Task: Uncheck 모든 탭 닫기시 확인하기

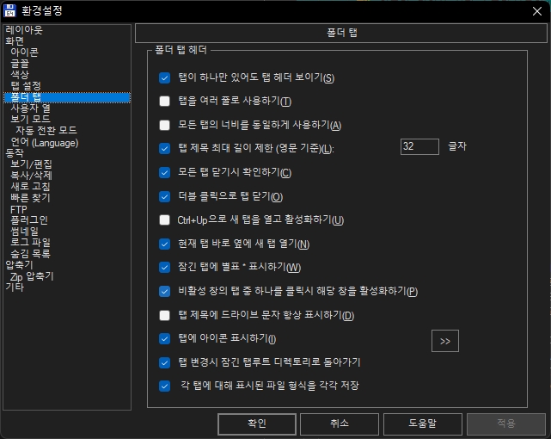Action: [x=164, y=173]
